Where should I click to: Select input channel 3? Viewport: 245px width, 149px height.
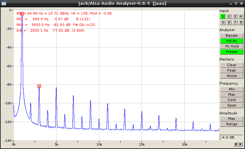click(x=235, y=16)
